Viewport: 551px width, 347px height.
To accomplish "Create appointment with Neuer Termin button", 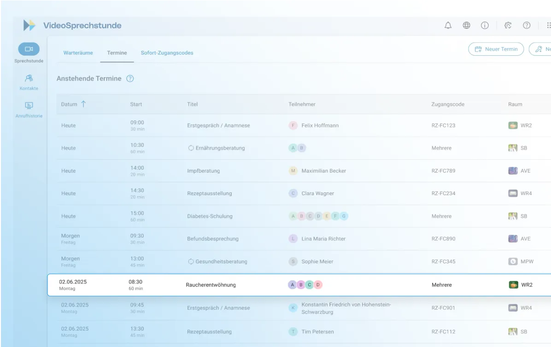I will coord(496,49).
